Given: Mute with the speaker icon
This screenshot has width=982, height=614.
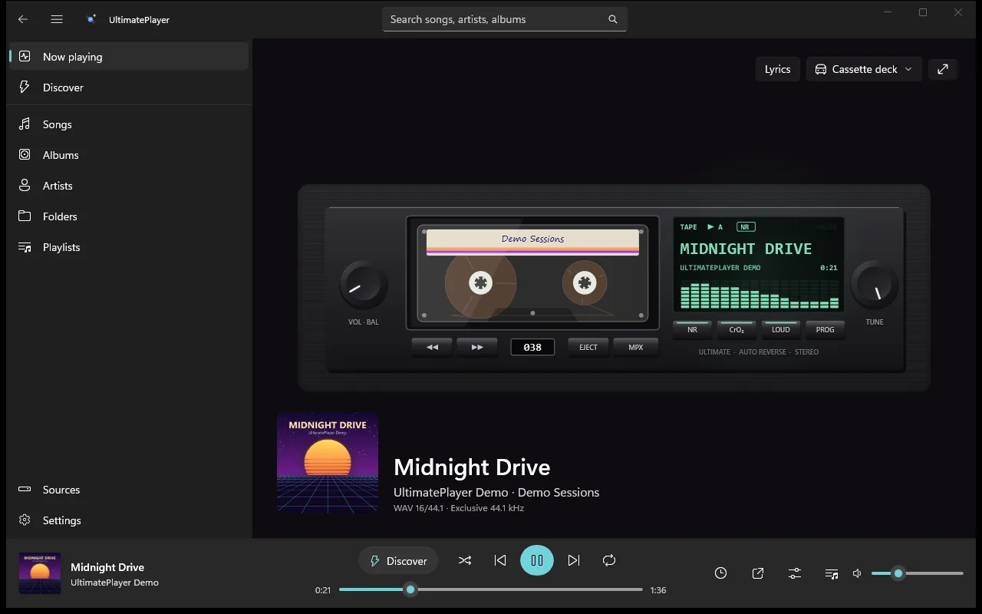Looking at the screenshot, I should pyautogui.click(x=858, y=573).
